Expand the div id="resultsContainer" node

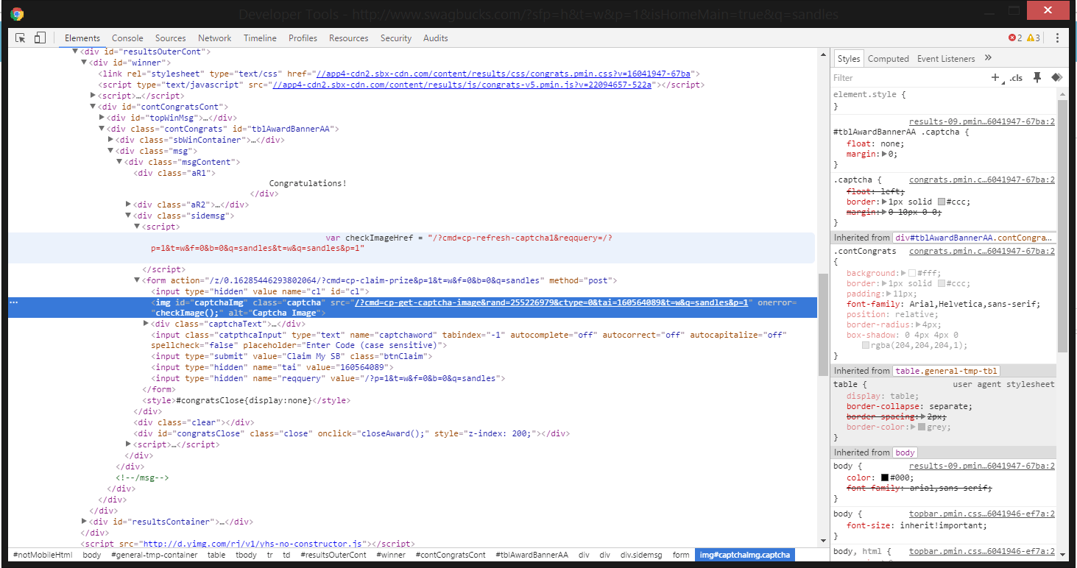click(x=84, y=522)
